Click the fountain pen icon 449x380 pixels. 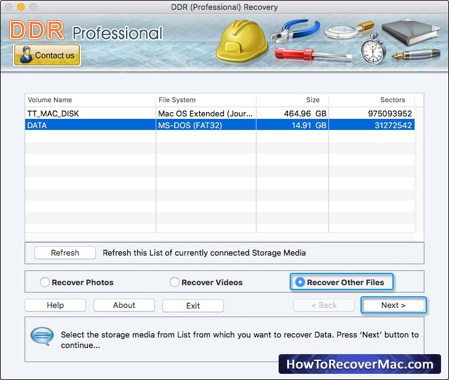tap(416, 54)
